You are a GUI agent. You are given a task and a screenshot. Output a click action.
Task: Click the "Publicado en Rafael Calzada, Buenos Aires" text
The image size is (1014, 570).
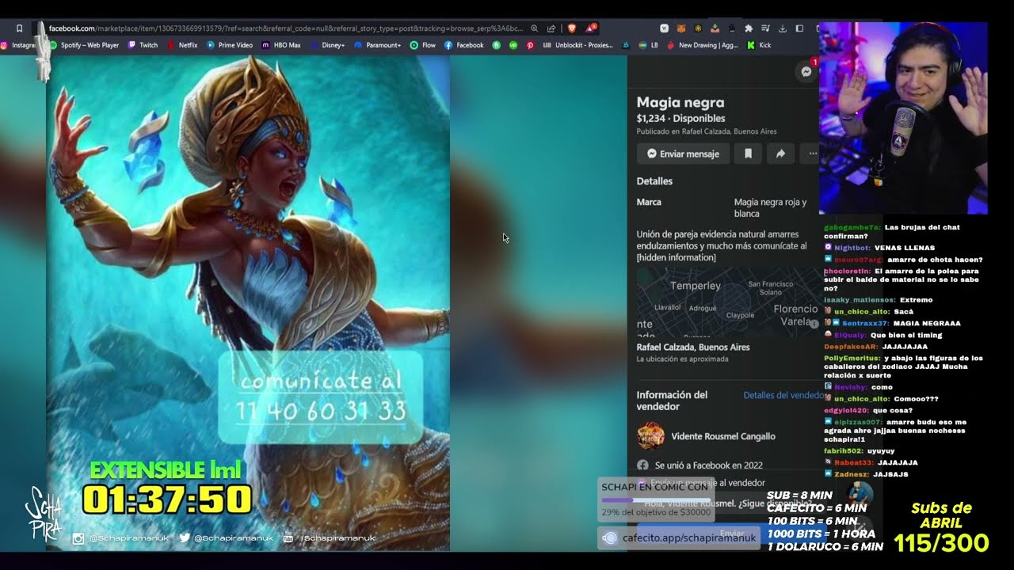[x=707, y=131]
